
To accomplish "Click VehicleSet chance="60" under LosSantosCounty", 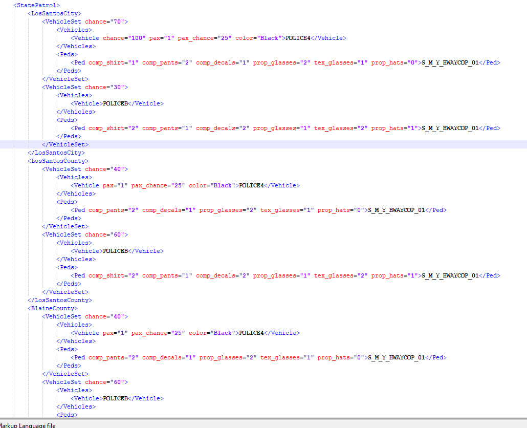I will click(85, 234).
